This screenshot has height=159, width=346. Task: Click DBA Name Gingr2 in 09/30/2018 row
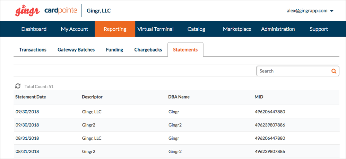[x=175, y=125]
